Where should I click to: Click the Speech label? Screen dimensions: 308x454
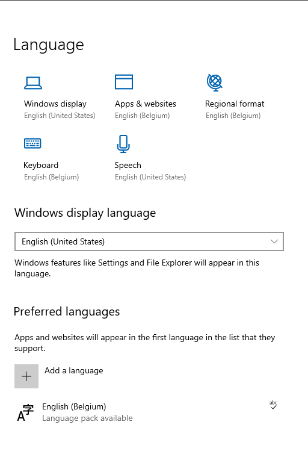128,165
